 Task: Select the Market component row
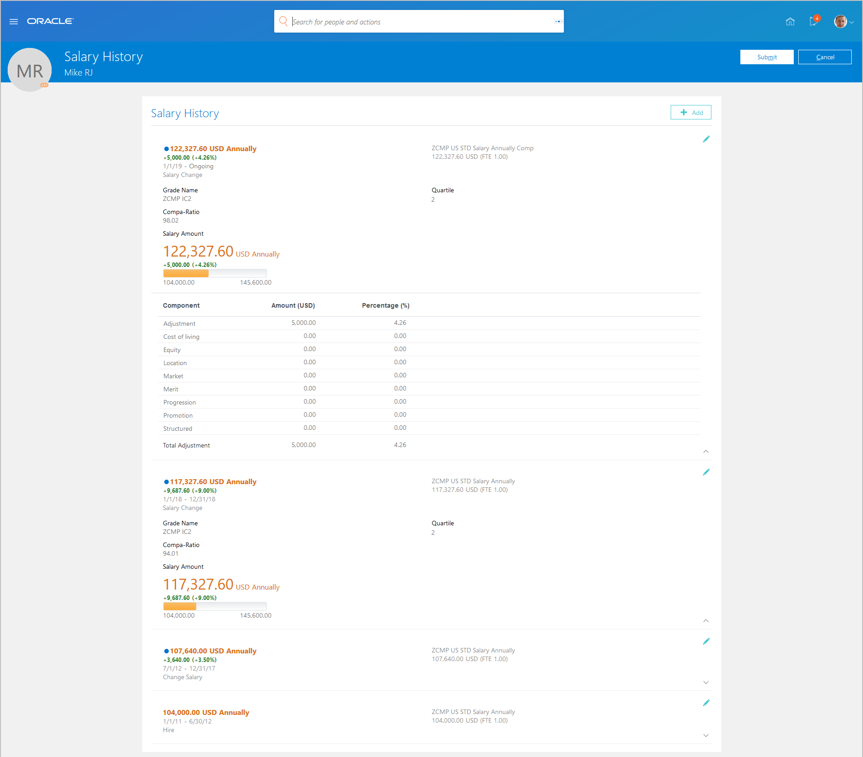point(429,376)
